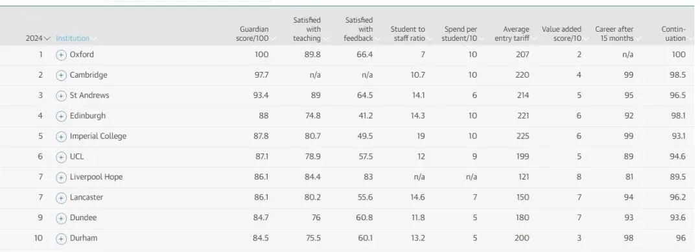Expand Imperial College plus icon
The width and height of the screenshot is (700, 252).
click(x=61, y=137)
